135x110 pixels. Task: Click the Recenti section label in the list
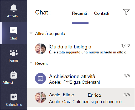(x=42, y=63)
